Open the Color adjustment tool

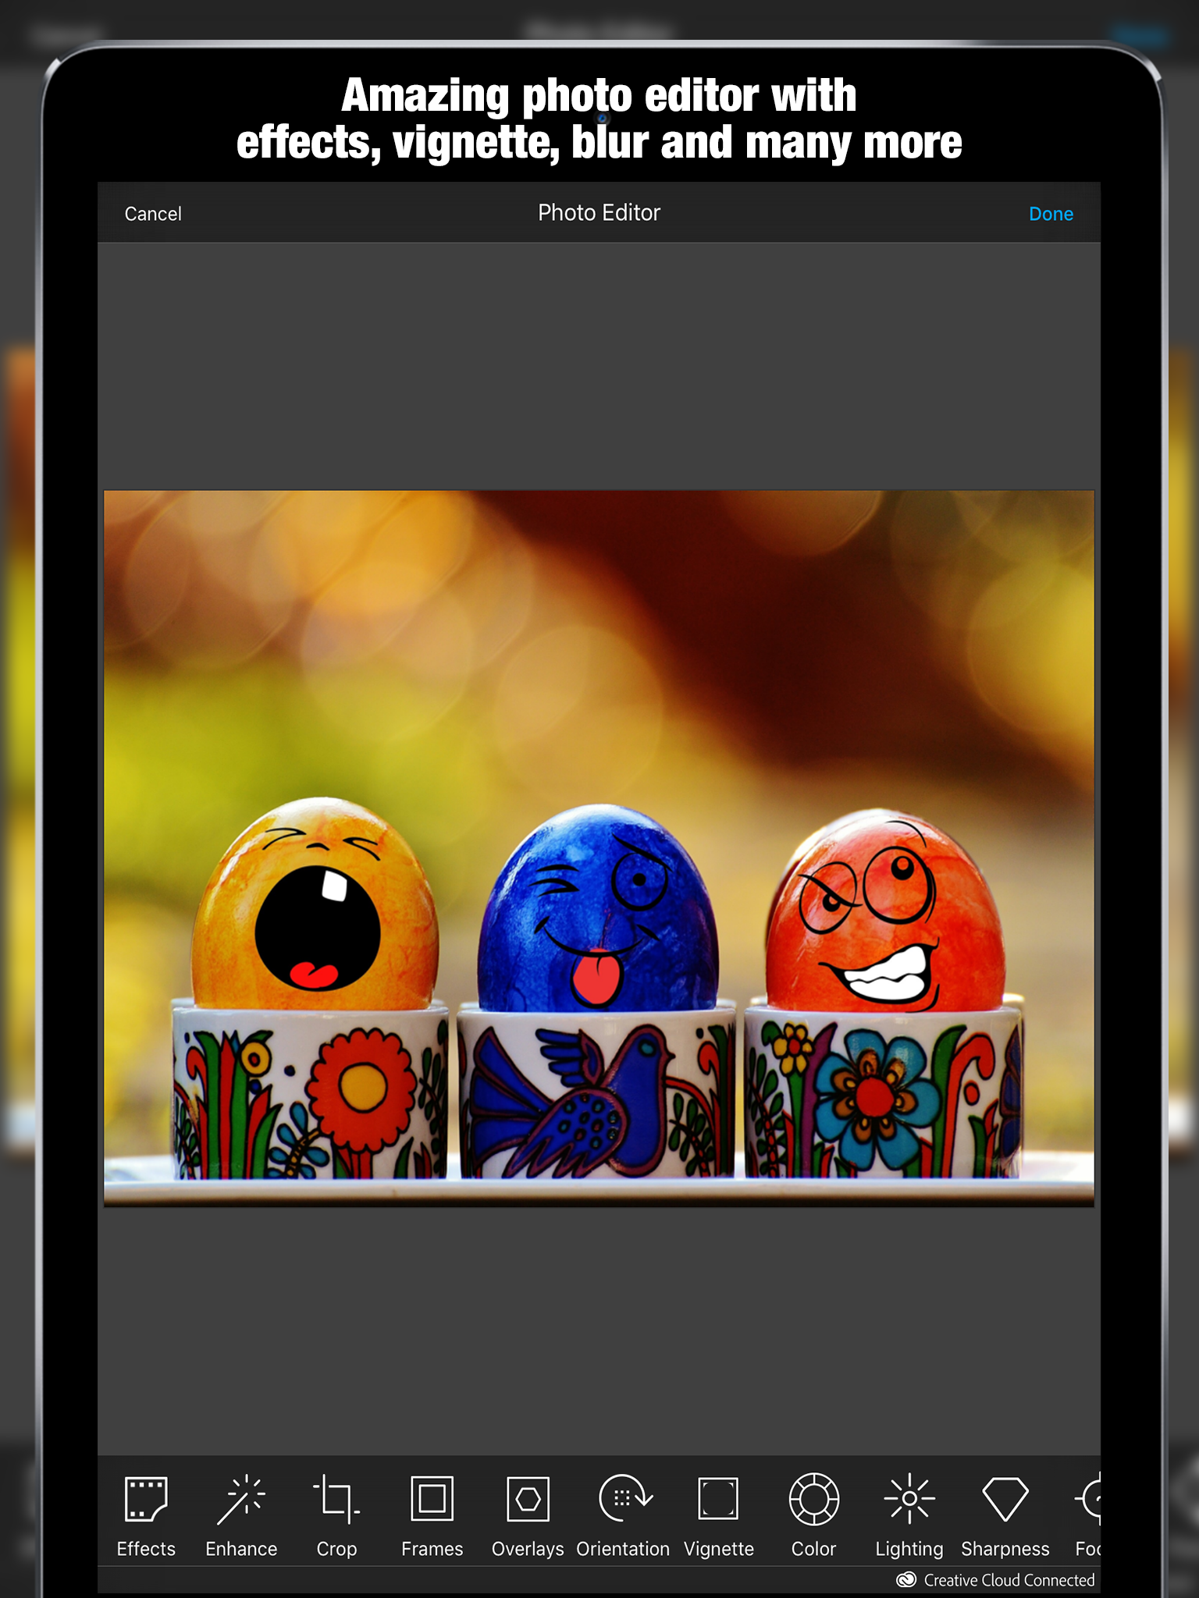(x=813, y=1515)
